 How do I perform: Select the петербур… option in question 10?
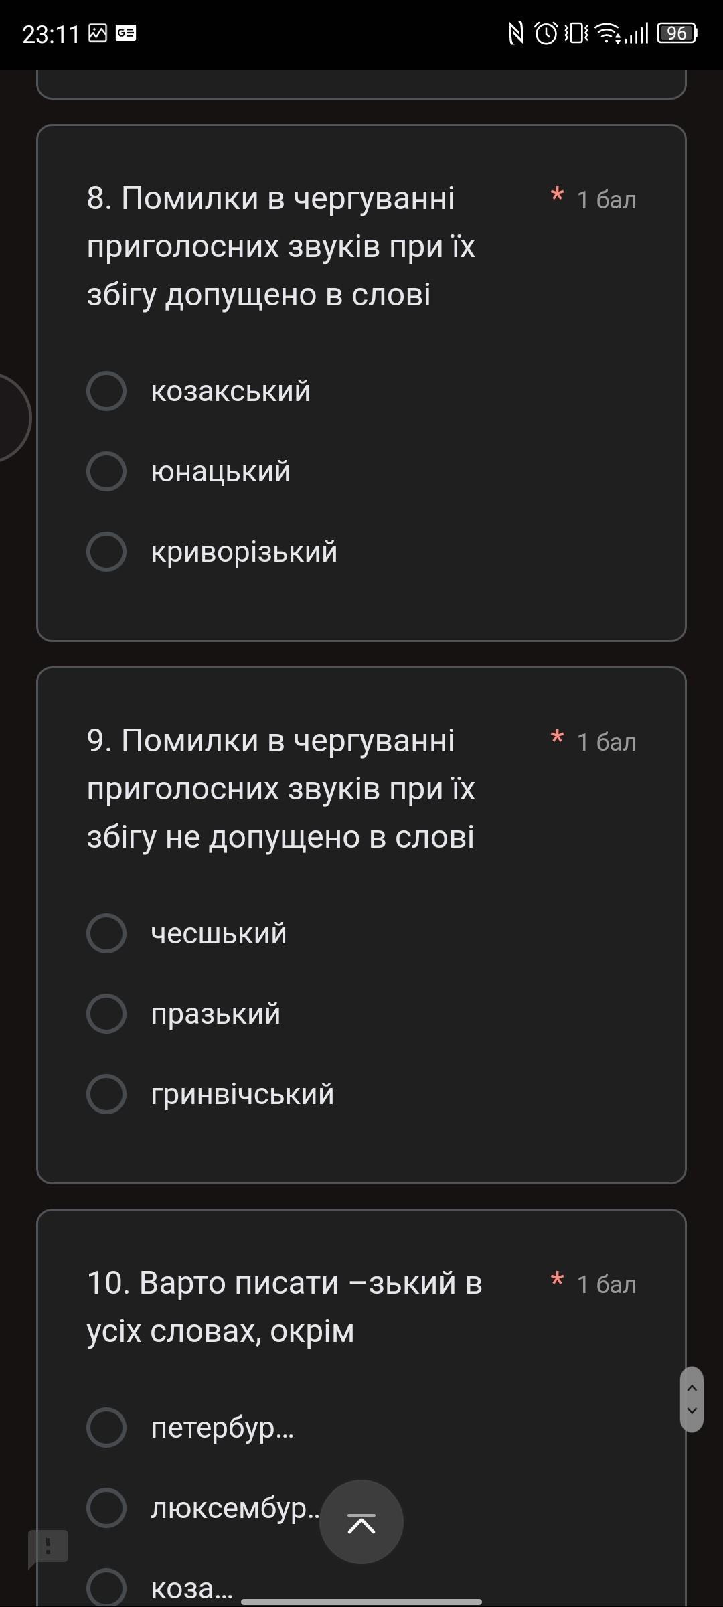[106, 1428]
